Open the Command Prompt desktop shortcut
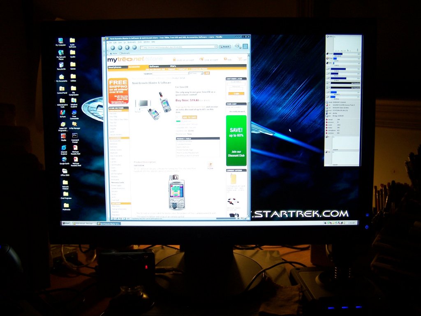 [75, 138]
